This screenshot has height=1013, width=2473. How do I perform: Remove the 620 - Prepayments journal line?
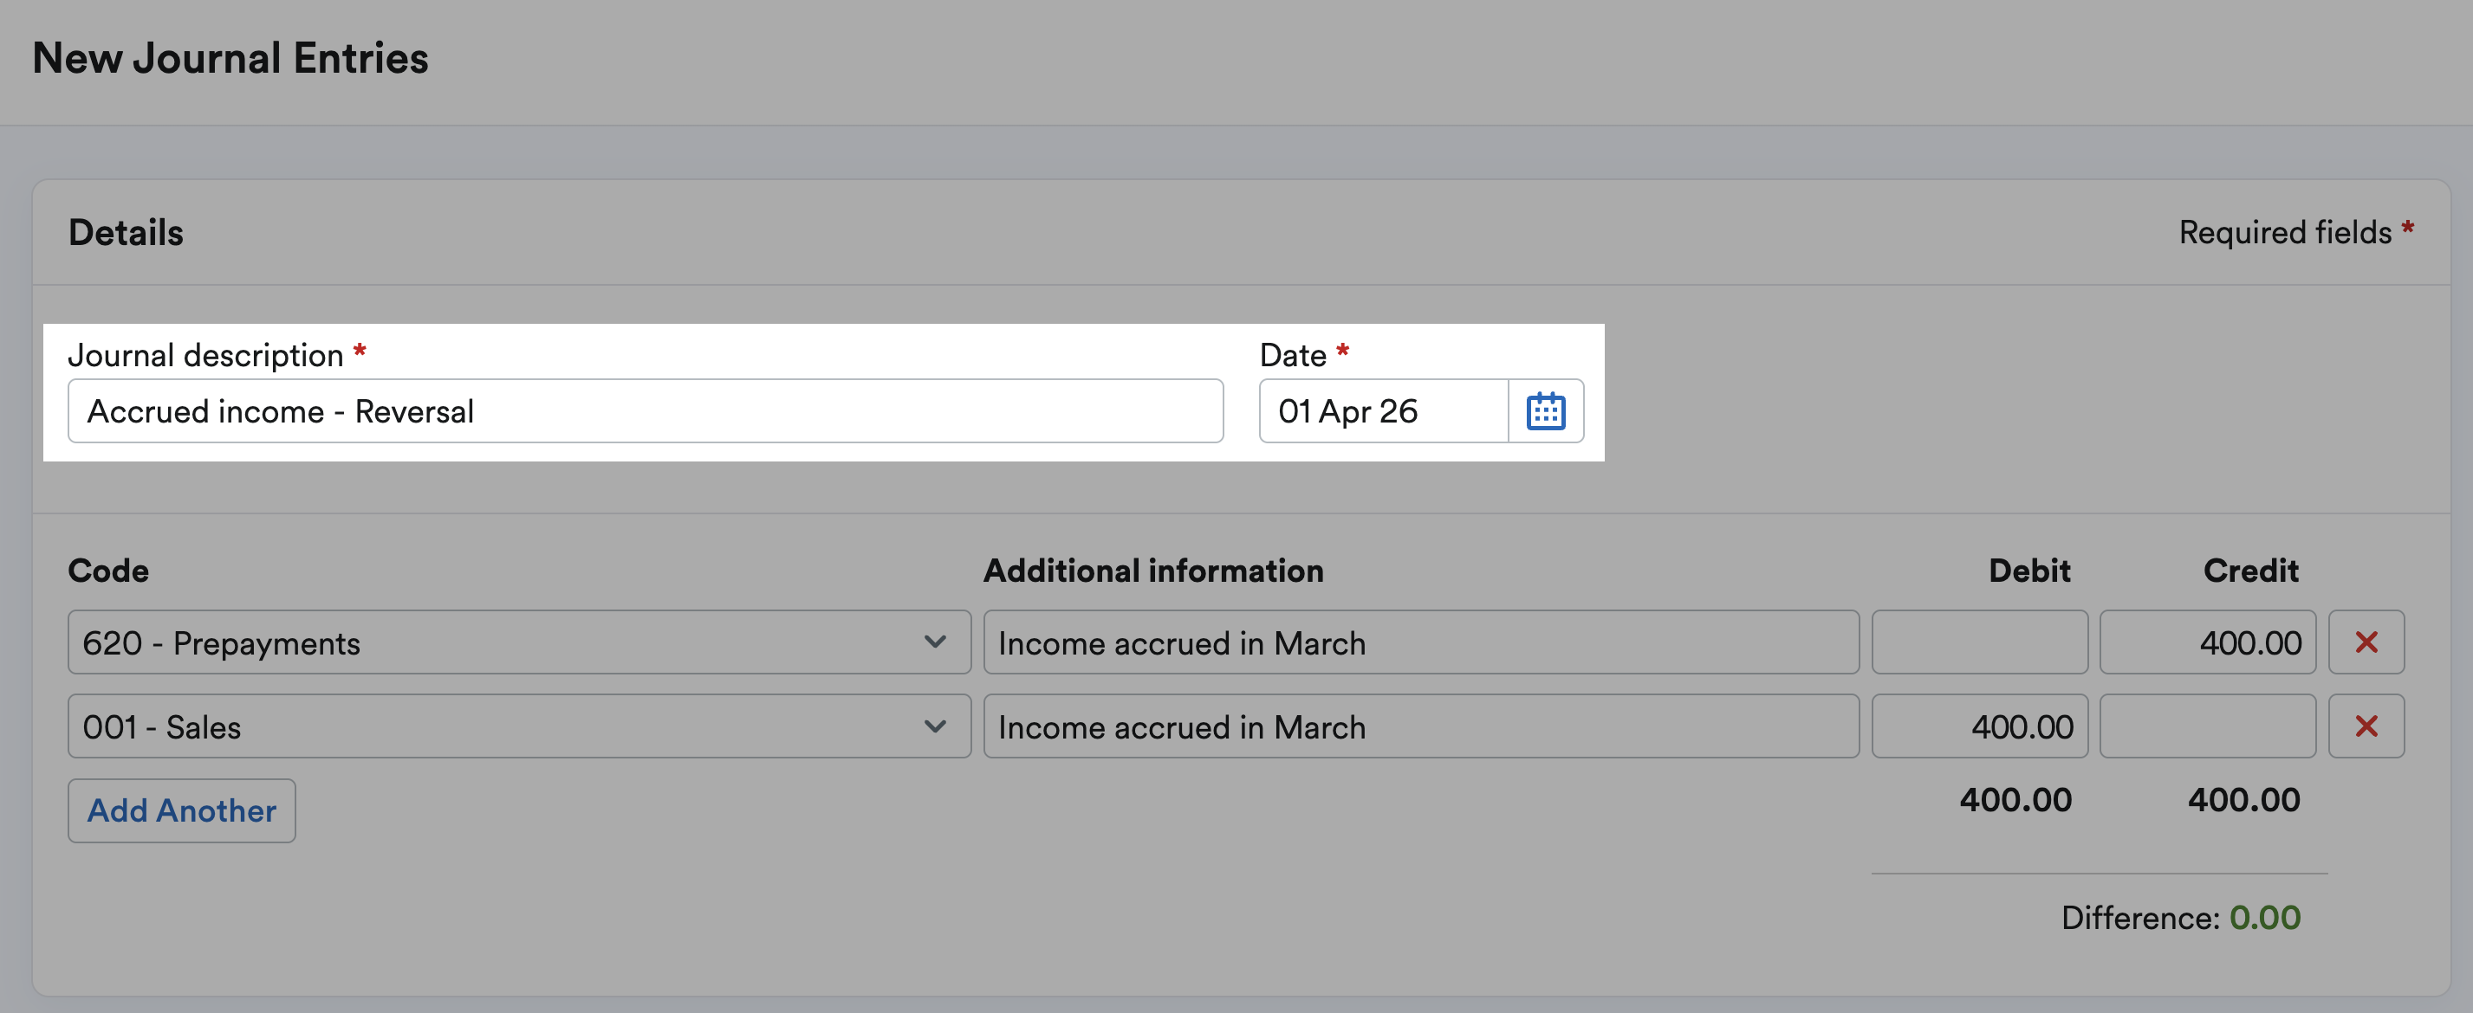pos(2366,642)
